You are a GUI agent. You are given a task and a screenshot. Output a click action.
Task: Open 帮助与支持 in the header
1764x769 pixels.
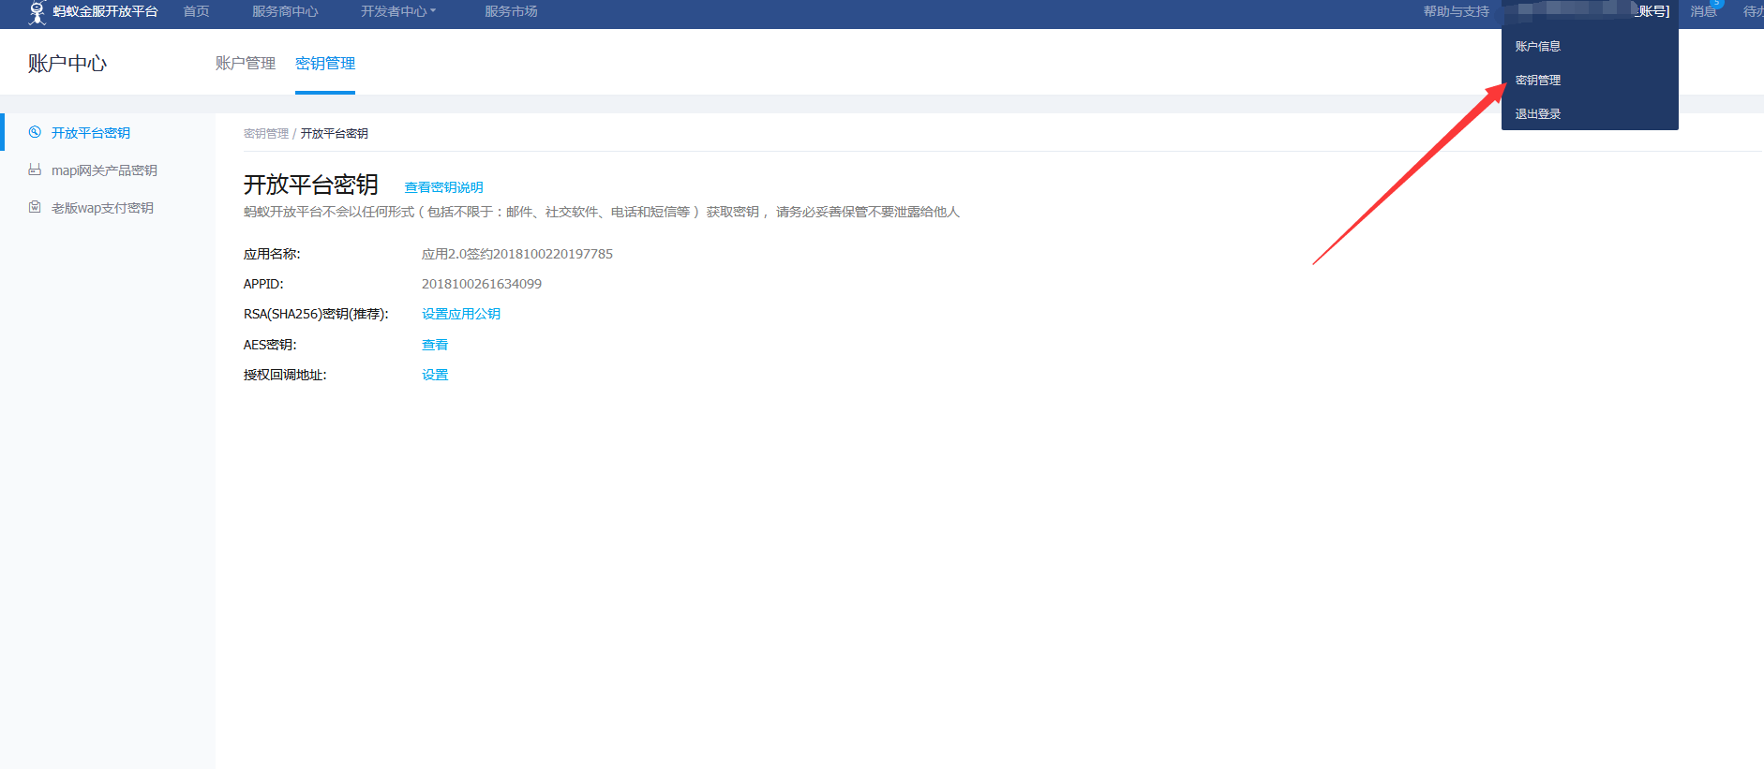point(1456,11)
